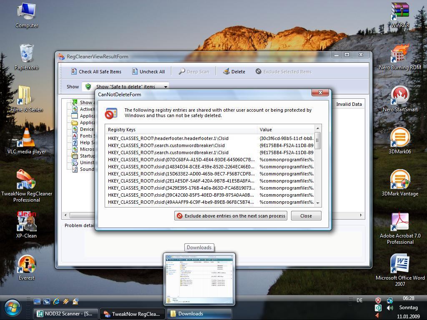Maximize the RegCleanerViewResultForm window
This screenshot has height=320, width=427.
(347, 55)
